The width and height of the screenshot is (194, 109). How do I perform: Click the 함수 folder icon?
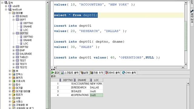point(14,84)
